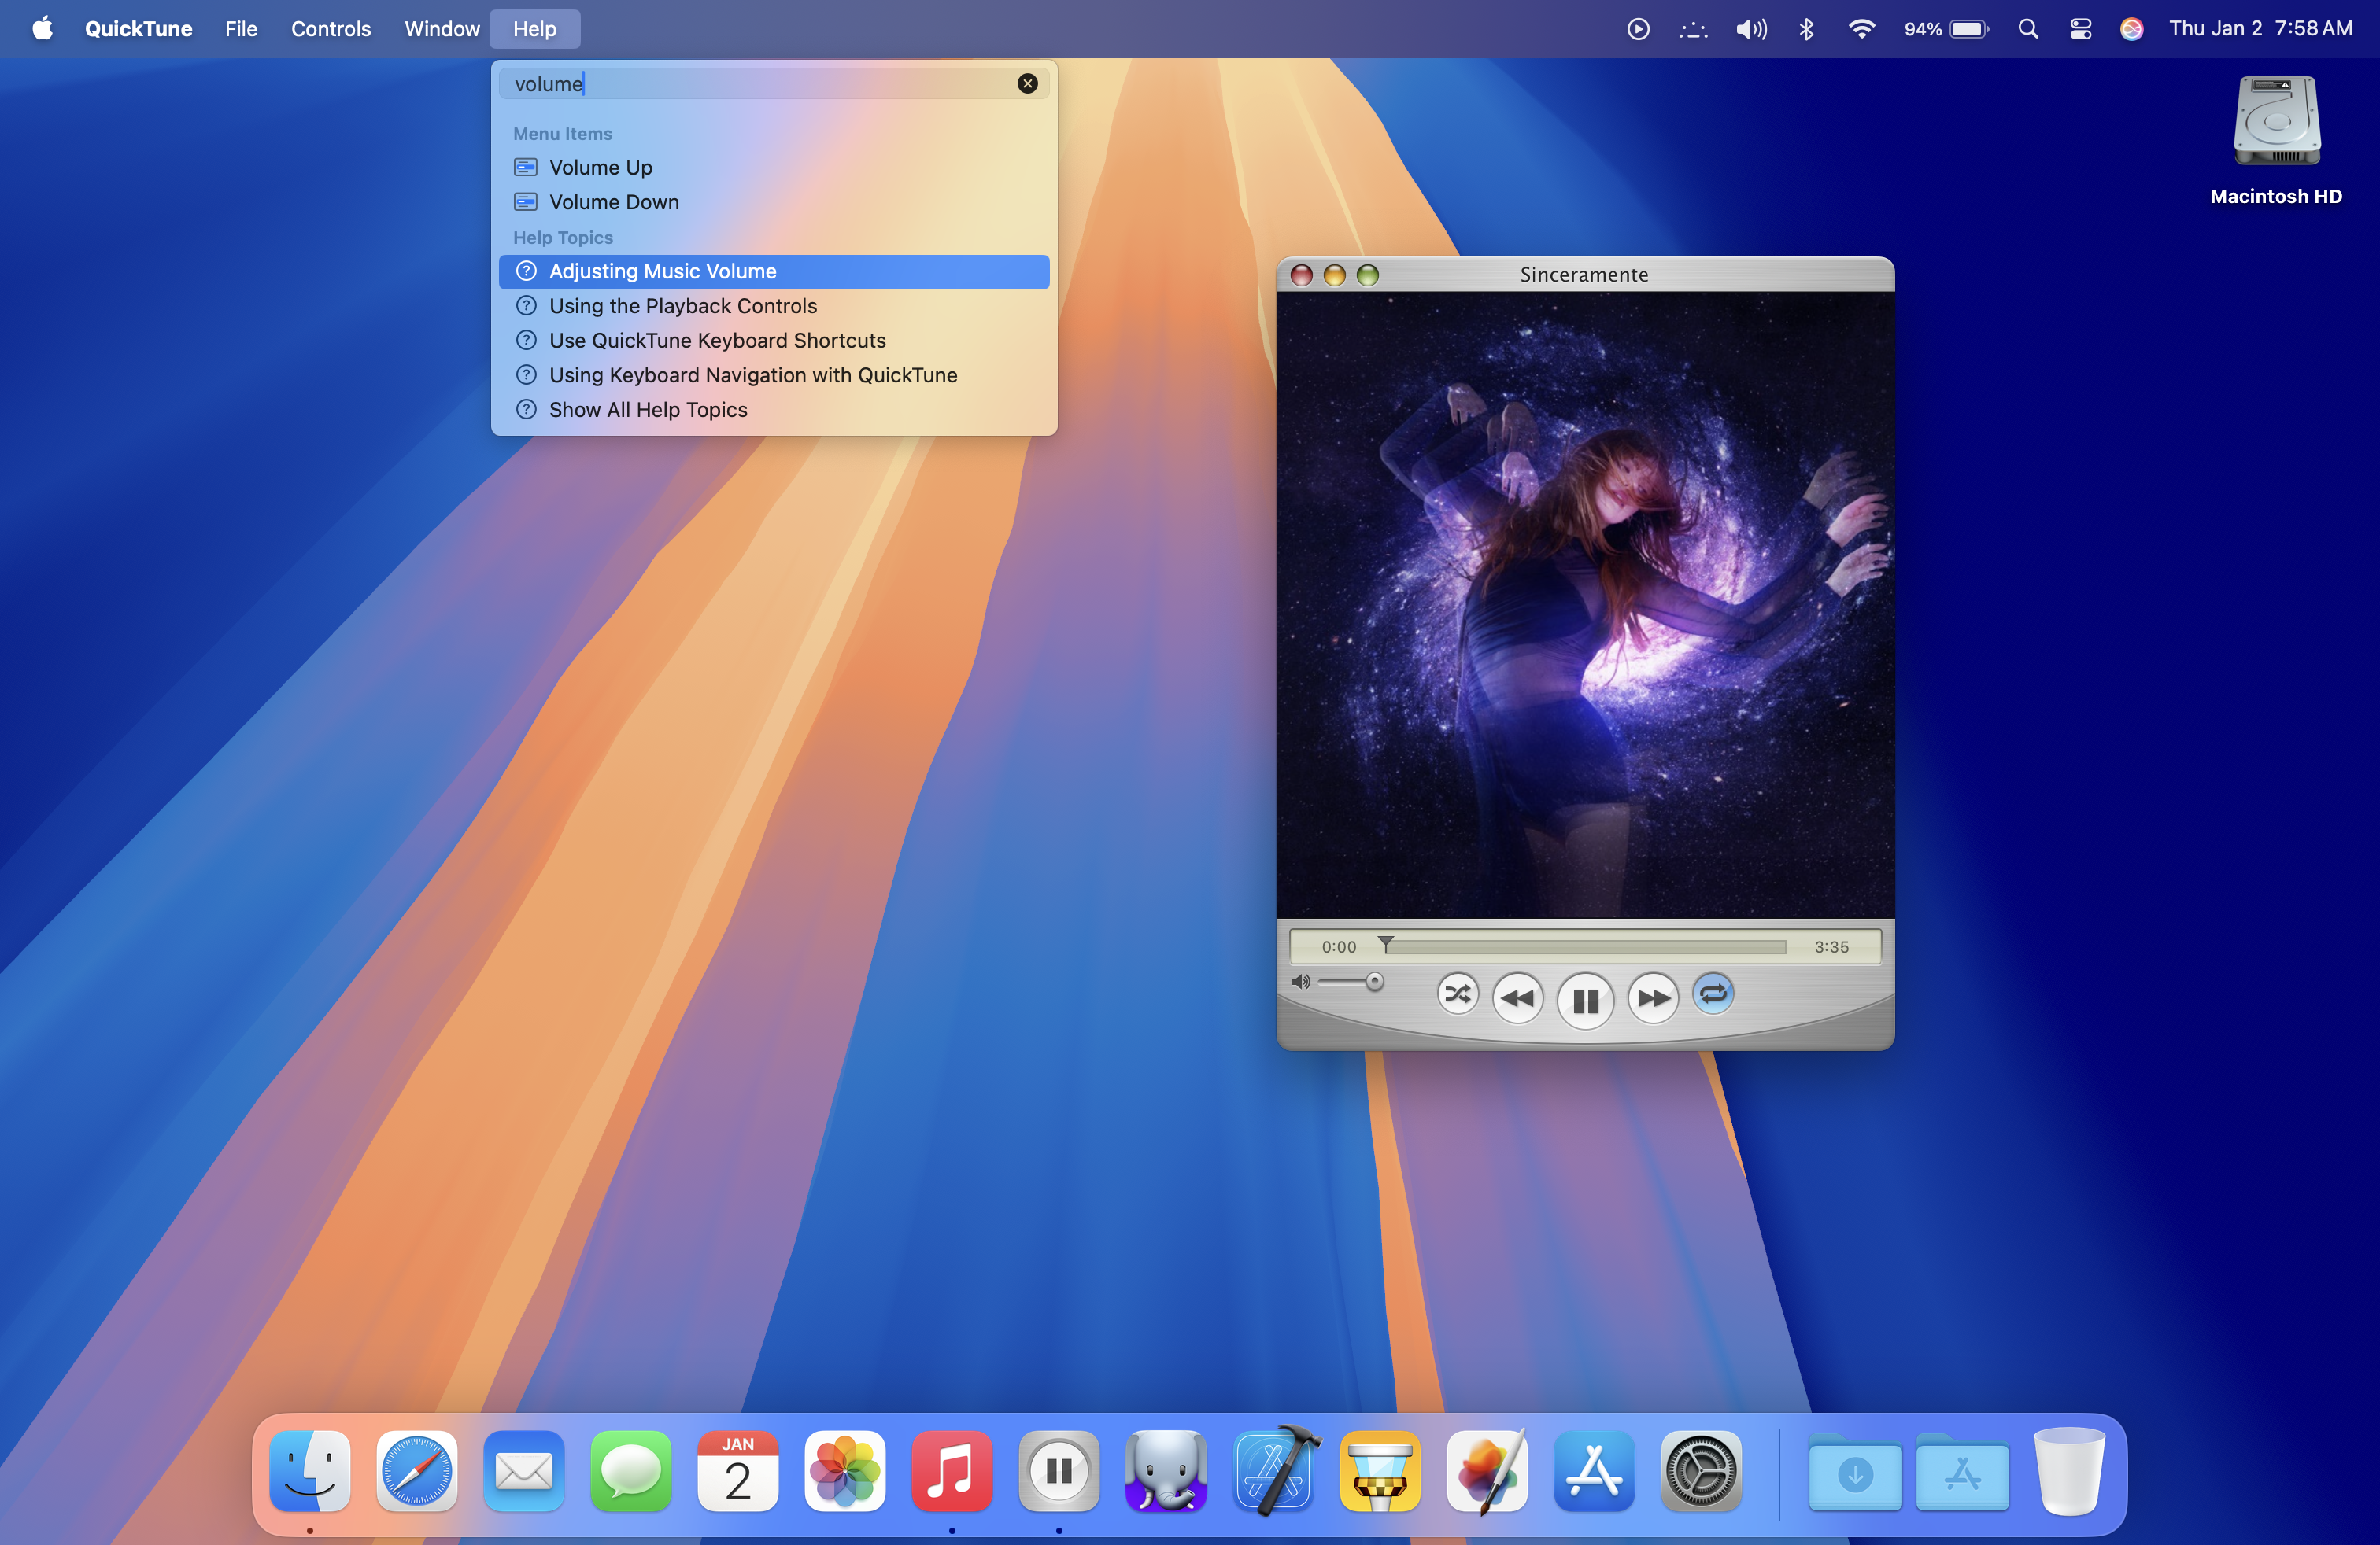Click the QuickTune pause icon in Dock

coord(1059,1471)
